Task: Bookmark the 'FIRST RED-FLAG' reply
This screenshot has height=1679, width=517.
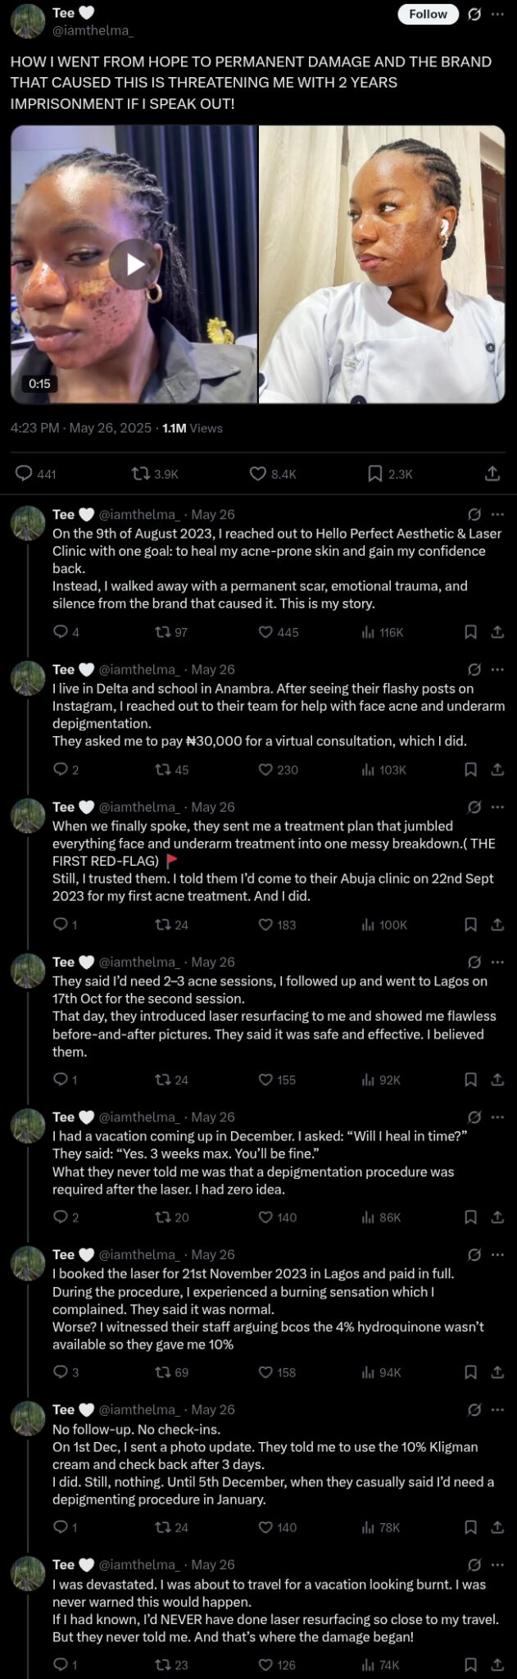Action: click(471, 925)
